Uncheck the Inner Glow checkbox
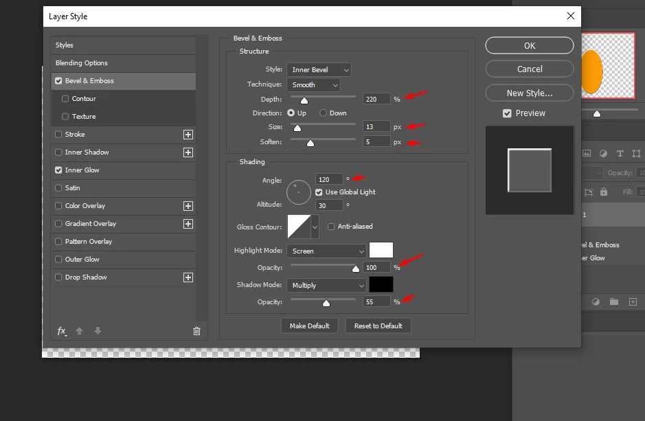This screenshot has height=421, width=645. pyautogui.click(x=58, y=170)
